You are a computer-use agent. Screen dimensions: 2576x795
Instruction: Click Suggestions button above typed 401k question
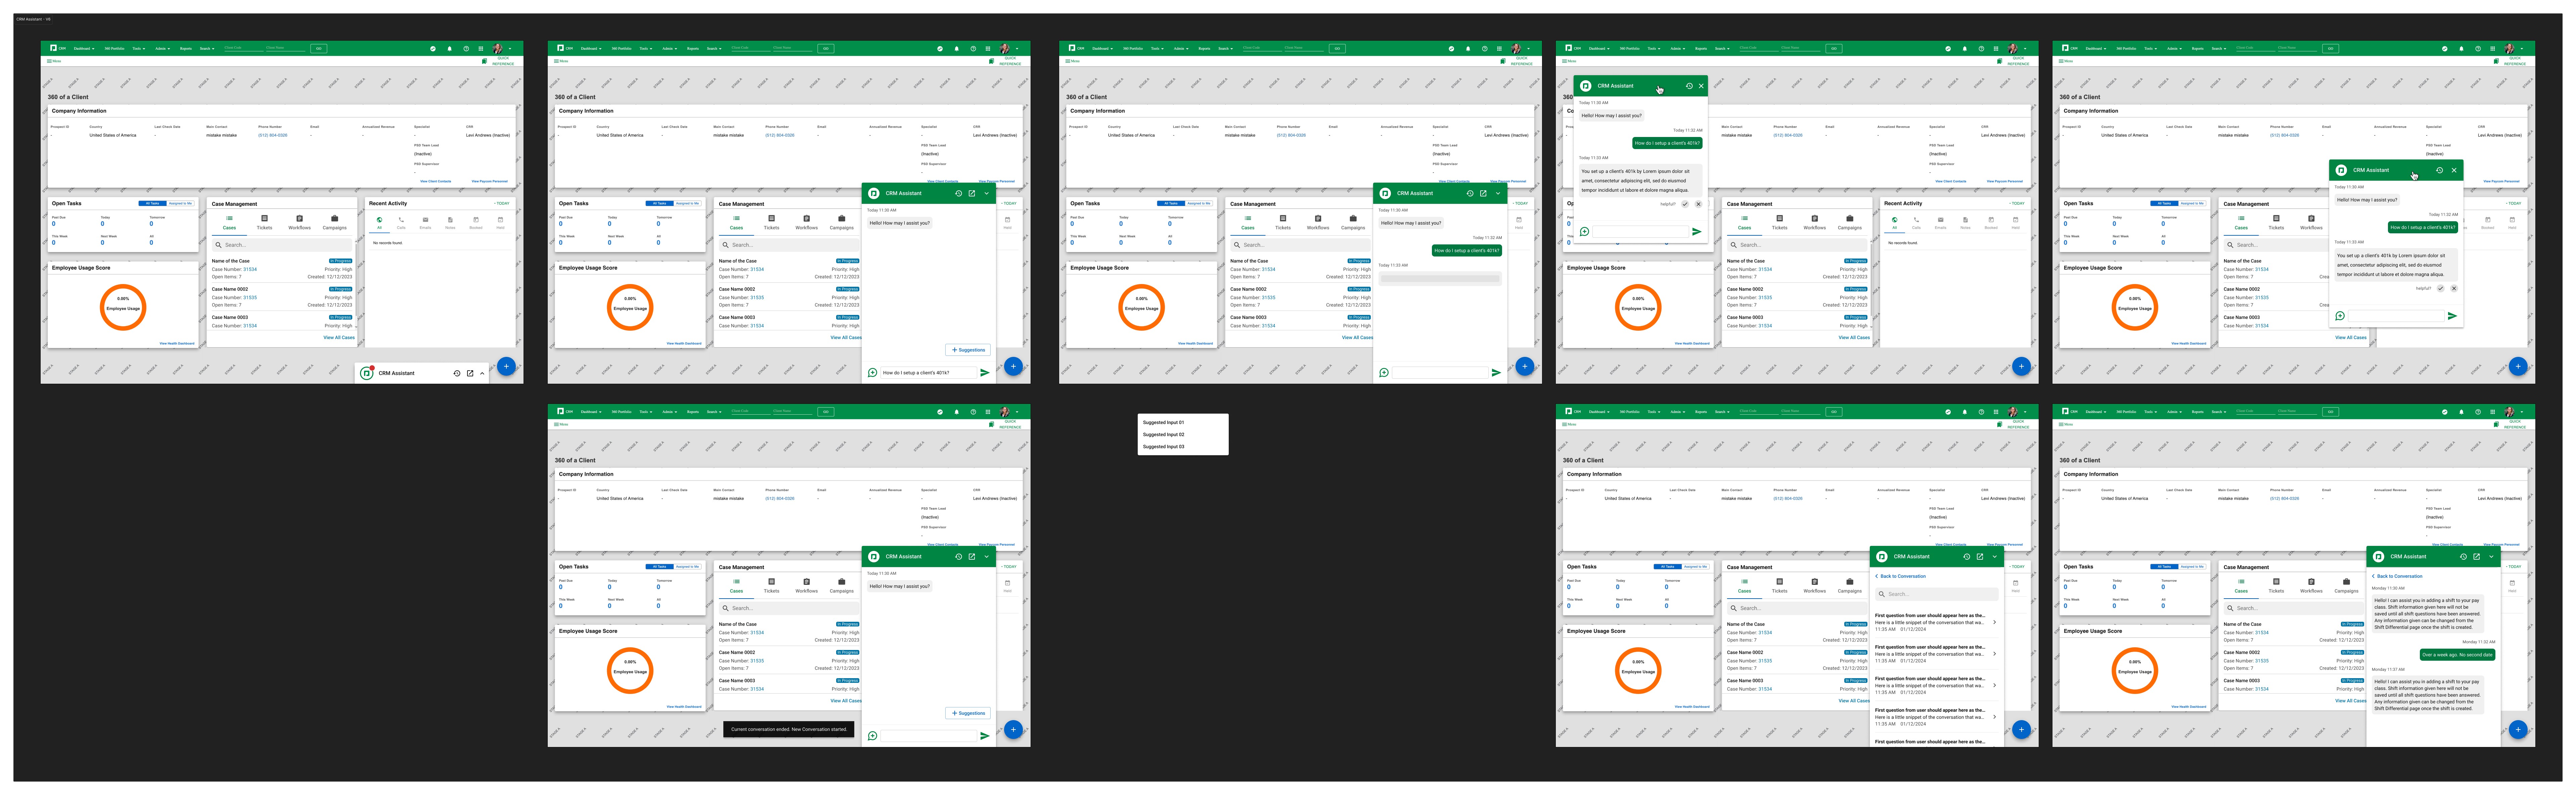tap(968, 350)
